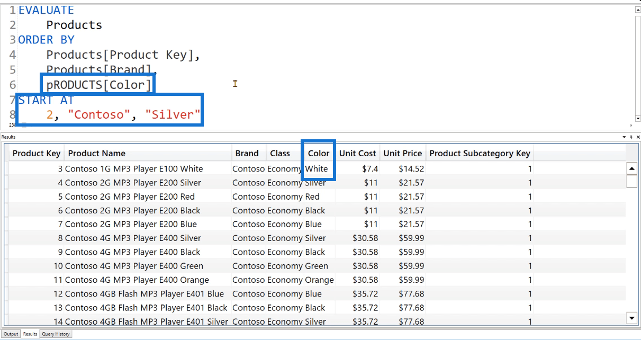Screen dimensions: 641x340
Task: Select the Contoso 2G MP3 Player E200 Black cell
Action: point(148,210)
